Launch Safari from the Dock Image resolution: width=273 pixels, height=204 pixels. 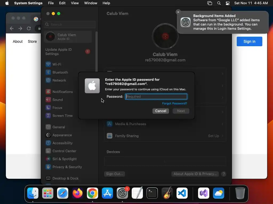click(x=63, y=193)
